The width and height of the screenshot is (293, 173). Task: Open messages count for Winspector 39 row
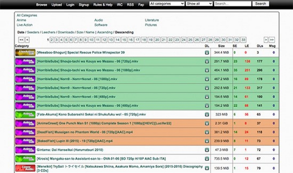coord(274,53)
